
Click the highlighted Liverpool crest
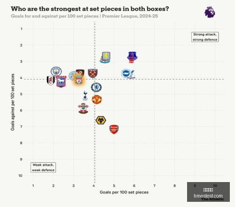pyautogui.click(x=79, y=80)
